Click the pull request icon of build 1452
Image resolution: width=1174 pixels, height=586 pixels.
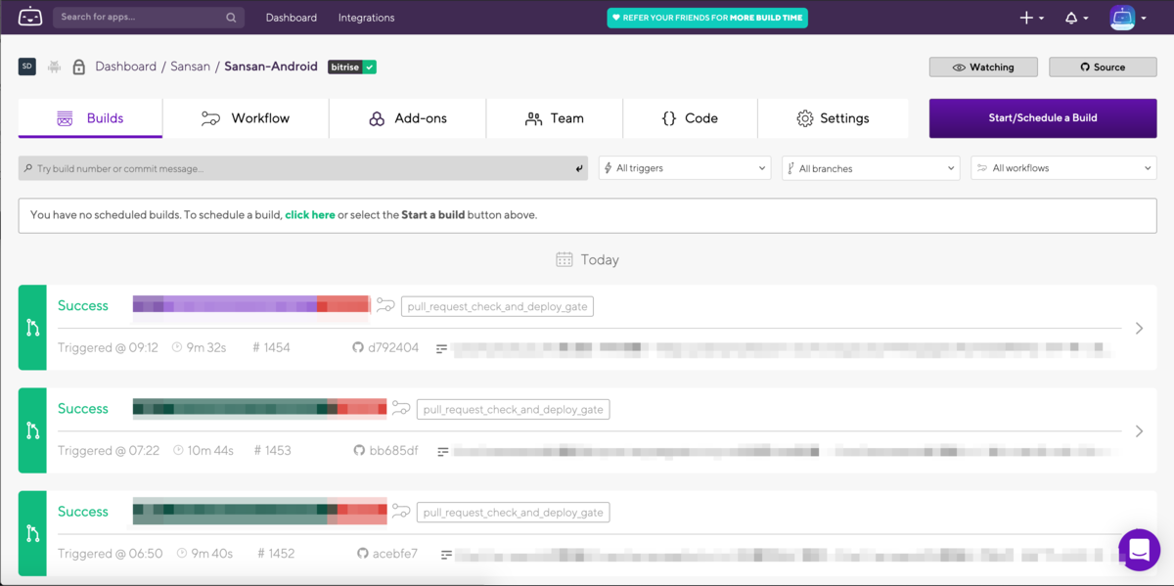[32, 533]
